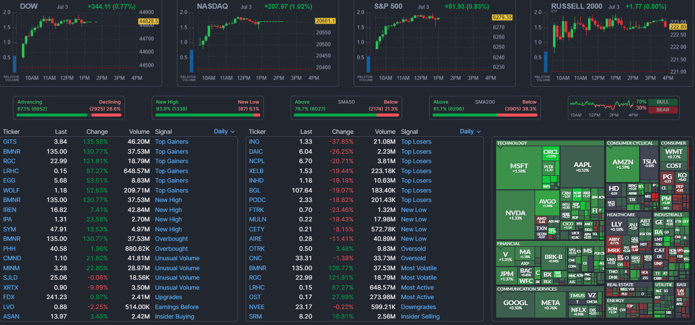This screenshot has width=695, height=325.
Task: Open the DAIC ticker link
Action: [x=256, y=151]
